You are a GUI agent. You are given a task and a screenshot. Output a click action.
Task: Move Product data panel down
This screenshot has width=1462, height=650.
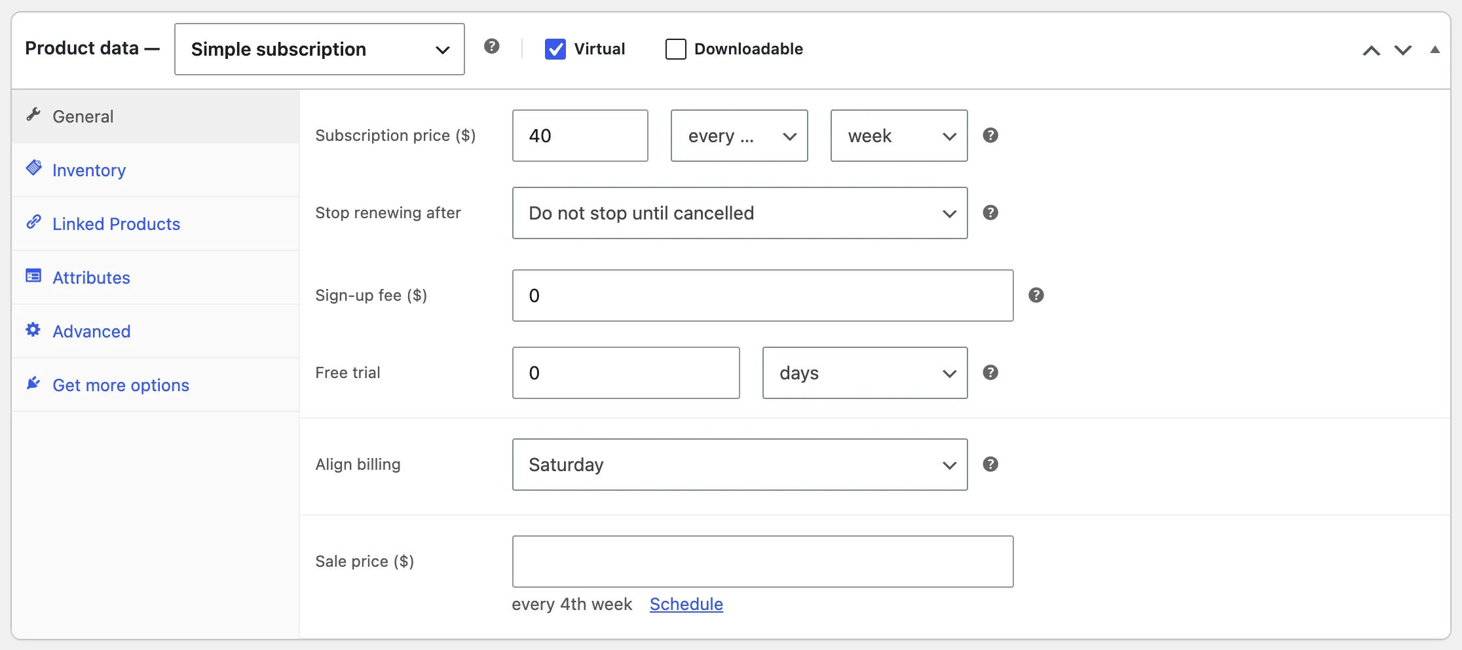click(1402, 50)
